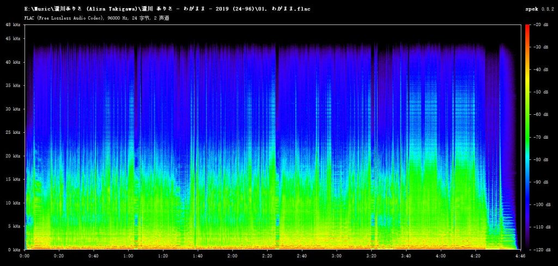Click the 1:00 mark on the time axis

coord(129,256)
